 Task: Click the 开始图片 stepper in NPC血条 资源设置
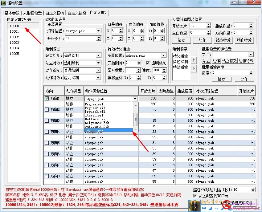pyautogui.click(x=99, y=39)
